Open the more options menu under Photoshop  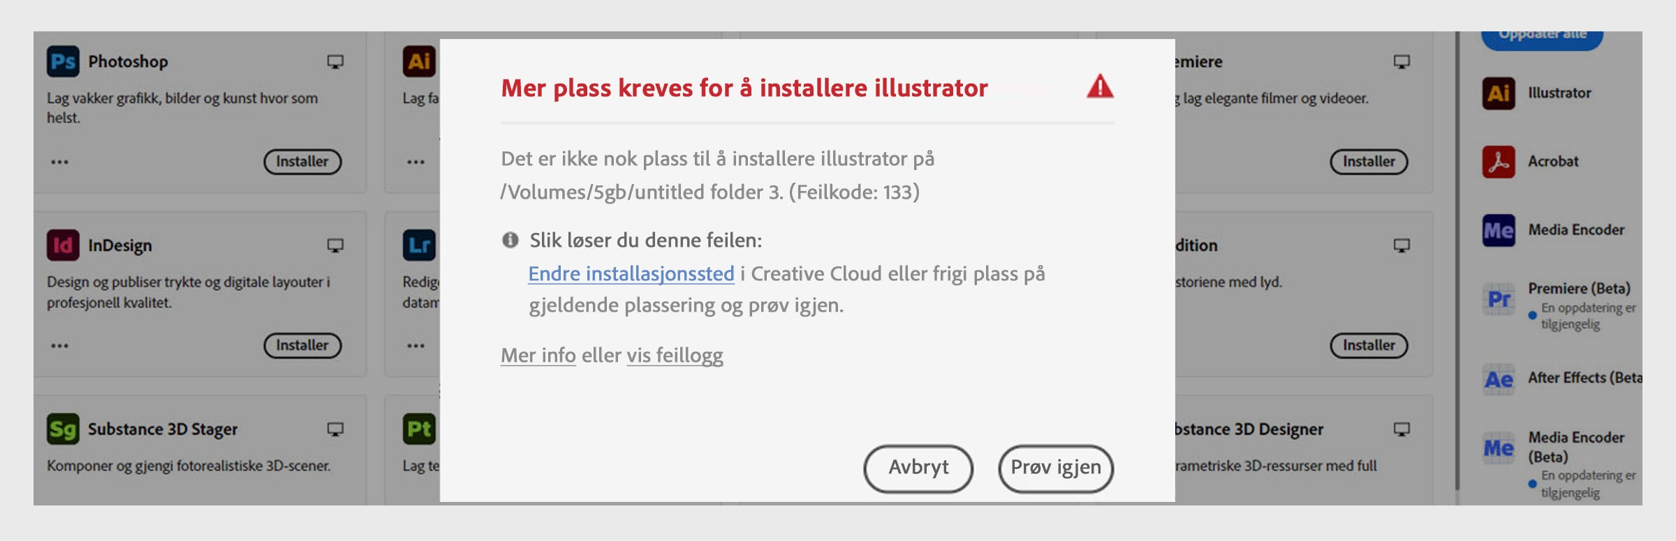point(61,161)
